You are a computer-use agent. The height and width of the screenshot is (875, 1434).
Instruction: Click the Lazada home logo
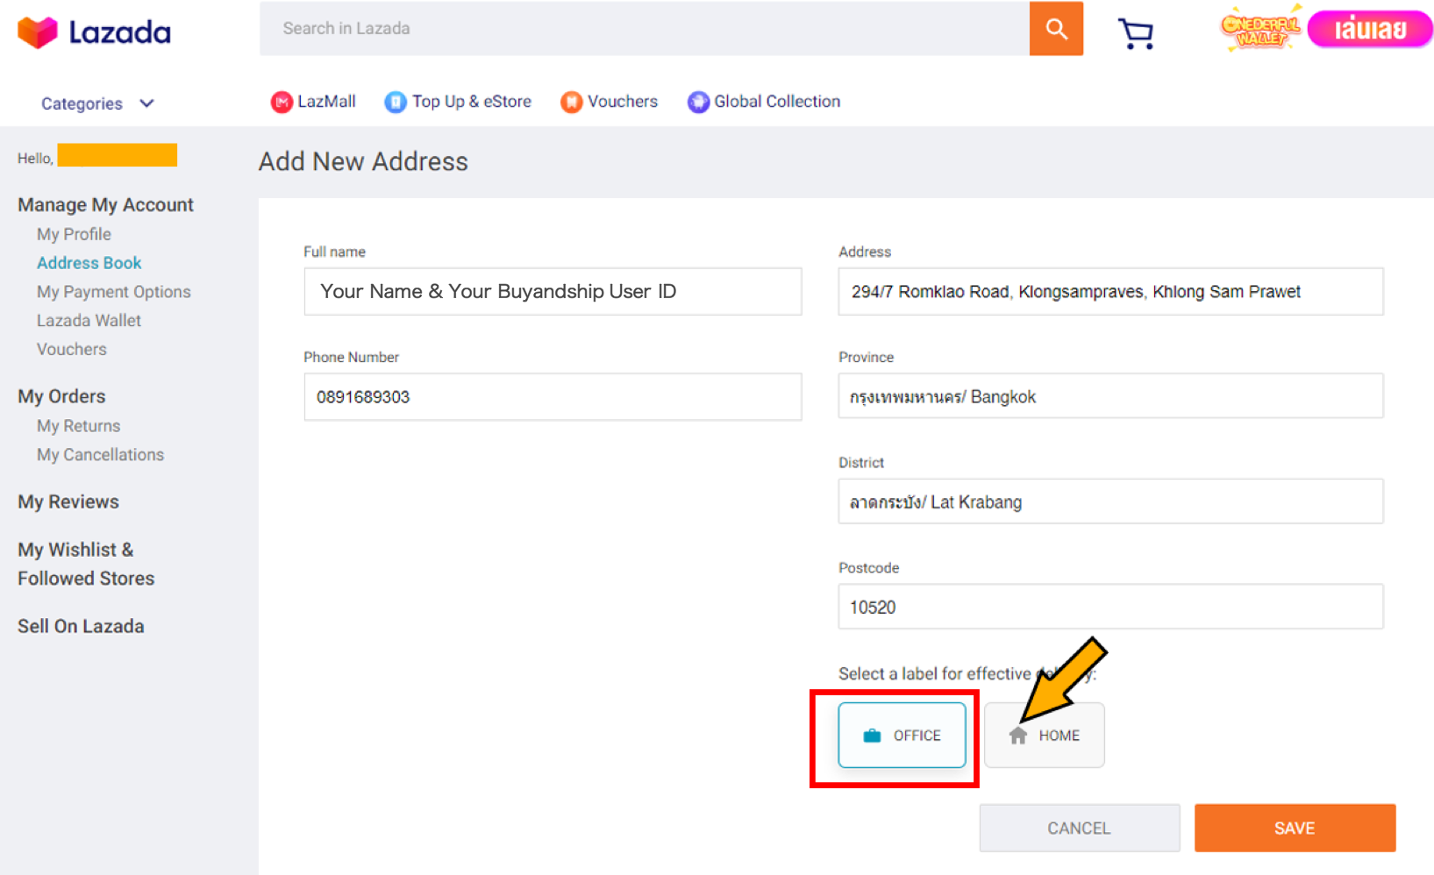pyautogui.click(x=93, y=32)
